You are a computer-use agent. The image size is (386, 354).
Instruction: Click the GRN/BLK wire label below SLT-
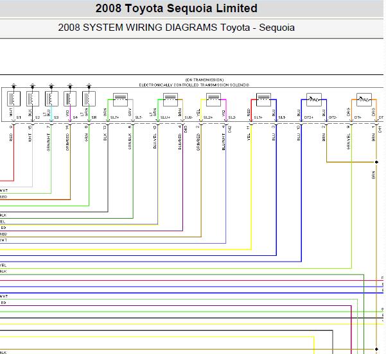pos(130,141)
